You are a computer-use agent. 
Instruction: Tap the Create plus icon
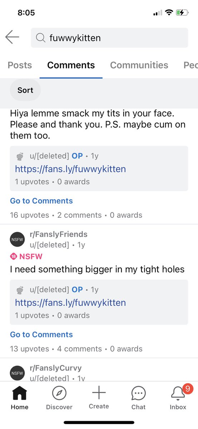99,393
